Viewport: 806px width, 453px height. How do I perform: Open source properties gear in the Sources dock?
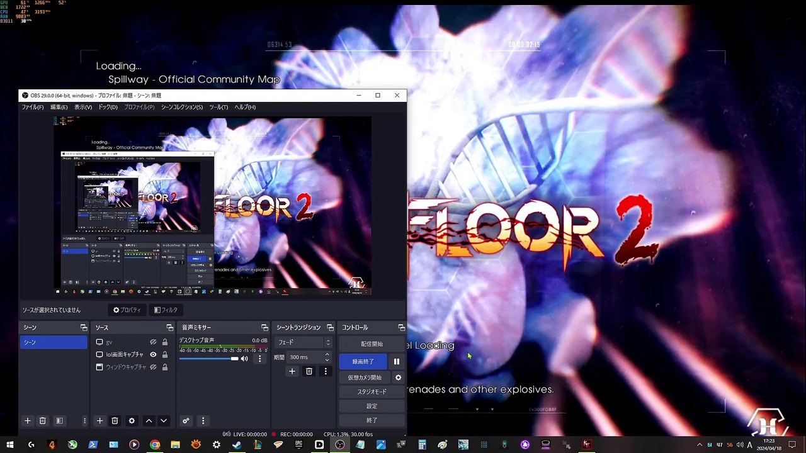132,421
